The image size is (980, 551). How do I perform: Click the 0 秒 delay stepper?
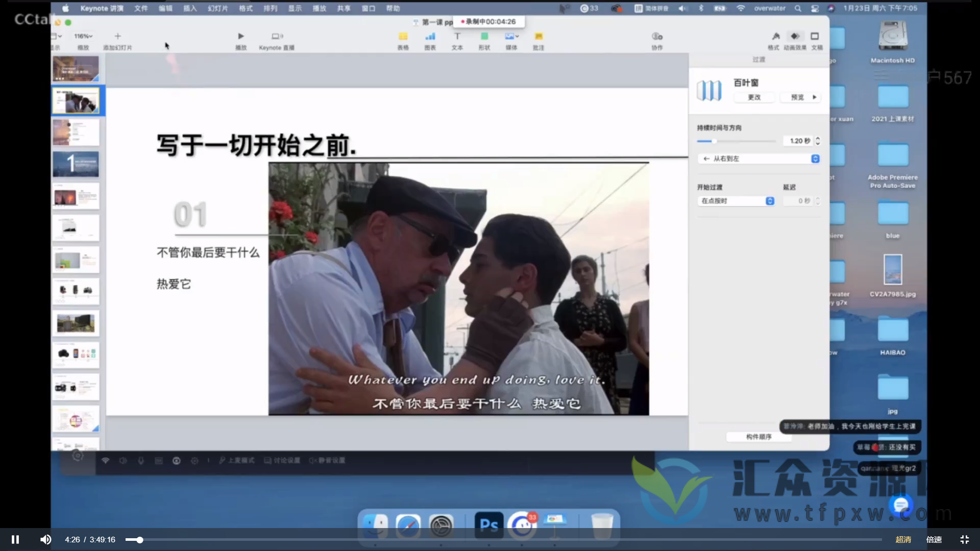(x=817, y=201)
